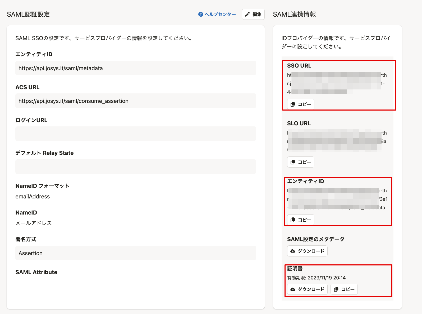
Task: Copy the SSO URL
Action: click(x=301, y=104)
